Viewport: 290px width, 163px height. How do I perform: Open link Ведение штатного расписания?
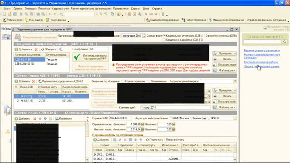click(x=262, y=50)
